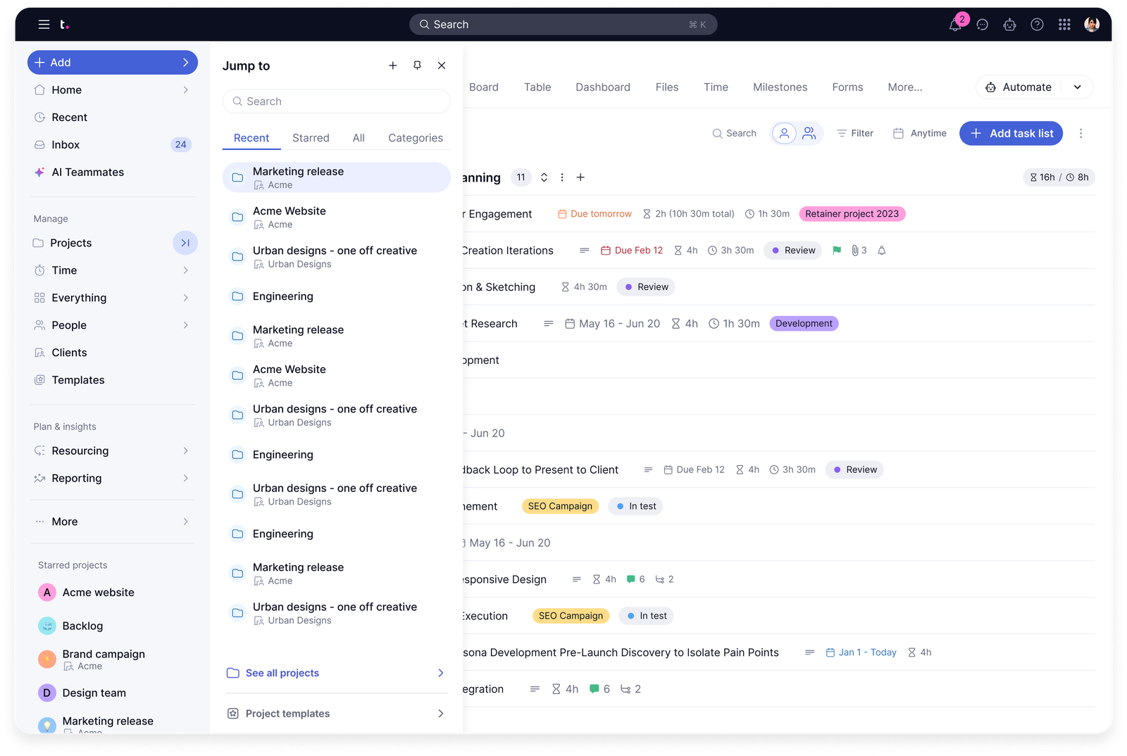This screenshot has width=1127, height=756.
Task: Open the More... views menu
Action: (905, 87)
